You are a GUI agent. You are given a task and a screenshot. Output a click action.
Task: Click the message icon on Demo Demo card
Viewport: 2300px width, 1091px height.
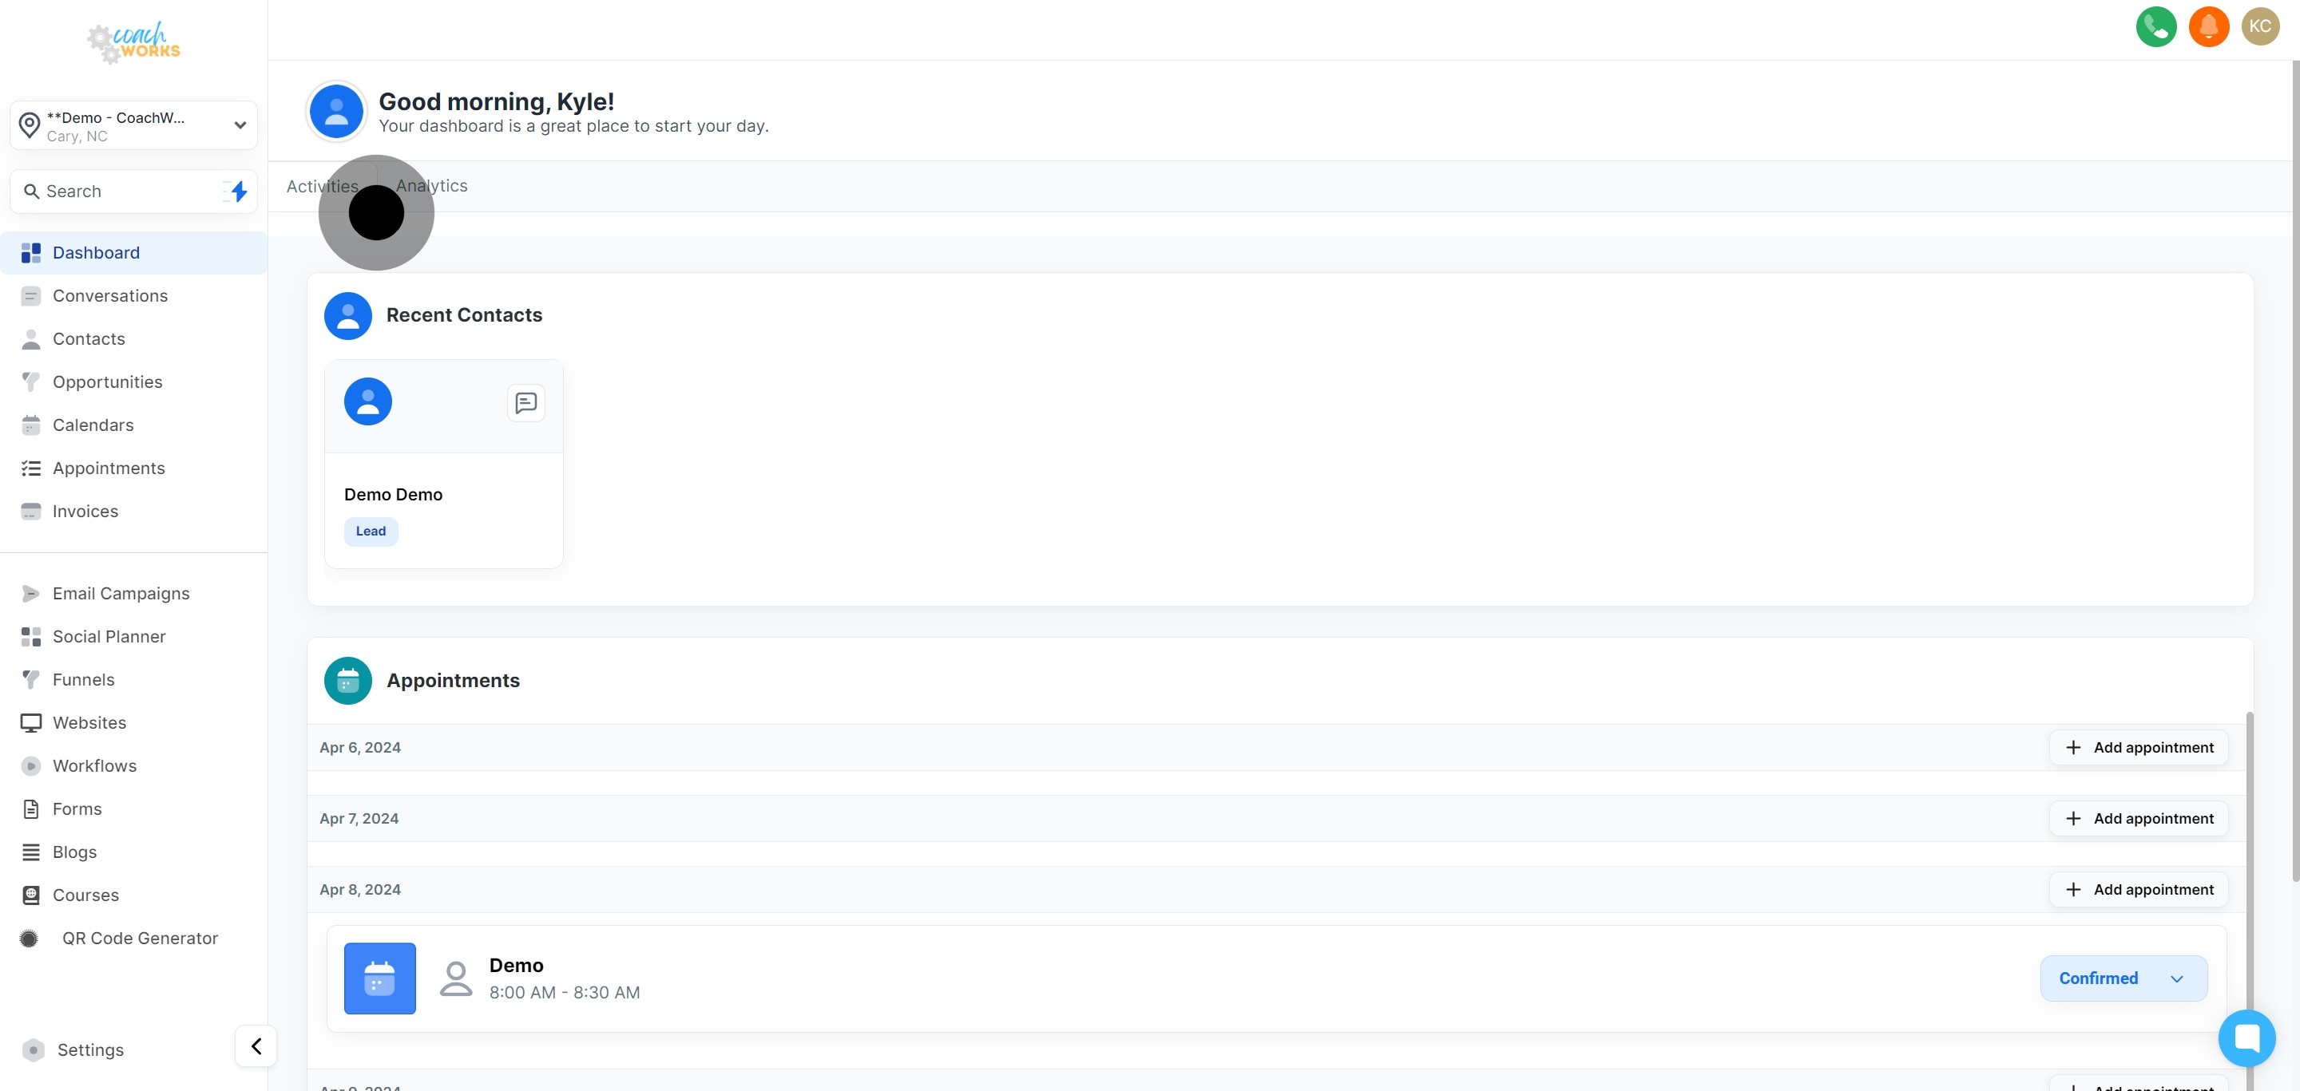point(526,402)
